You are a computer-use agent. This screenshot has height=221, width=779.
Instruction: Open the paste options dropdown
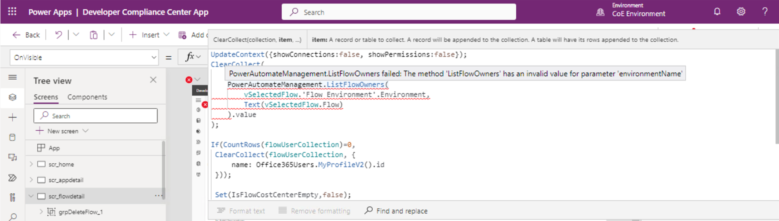click(111, 35)
